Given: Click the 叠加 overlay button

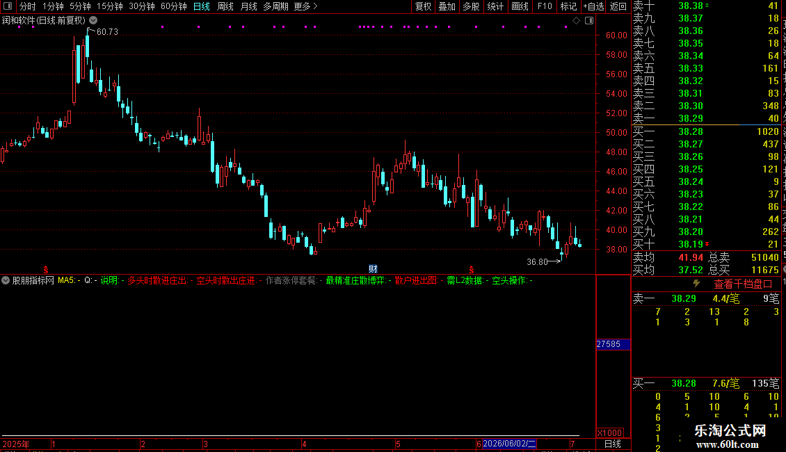Looking at the screenshot, I should 447,6.
